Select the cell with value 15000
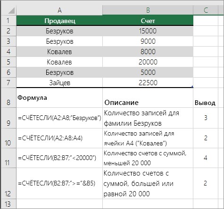The width and height of the screenshot is (224, 209). [x=148, y=31]
